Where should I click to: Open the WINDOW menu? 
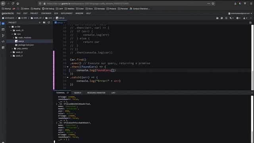(79, 13)
